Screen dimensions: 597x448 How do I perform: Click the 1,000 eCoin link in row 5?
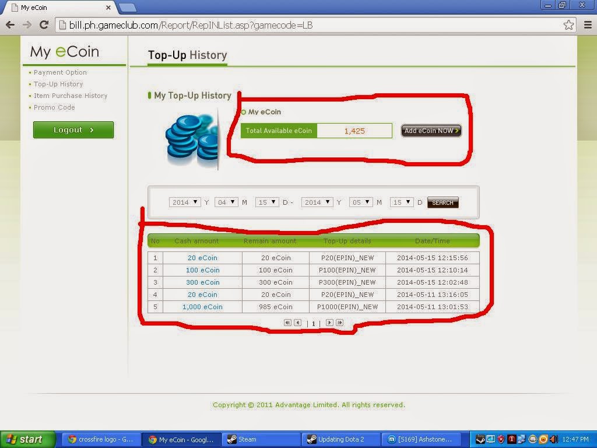click(x=202, y=307)
